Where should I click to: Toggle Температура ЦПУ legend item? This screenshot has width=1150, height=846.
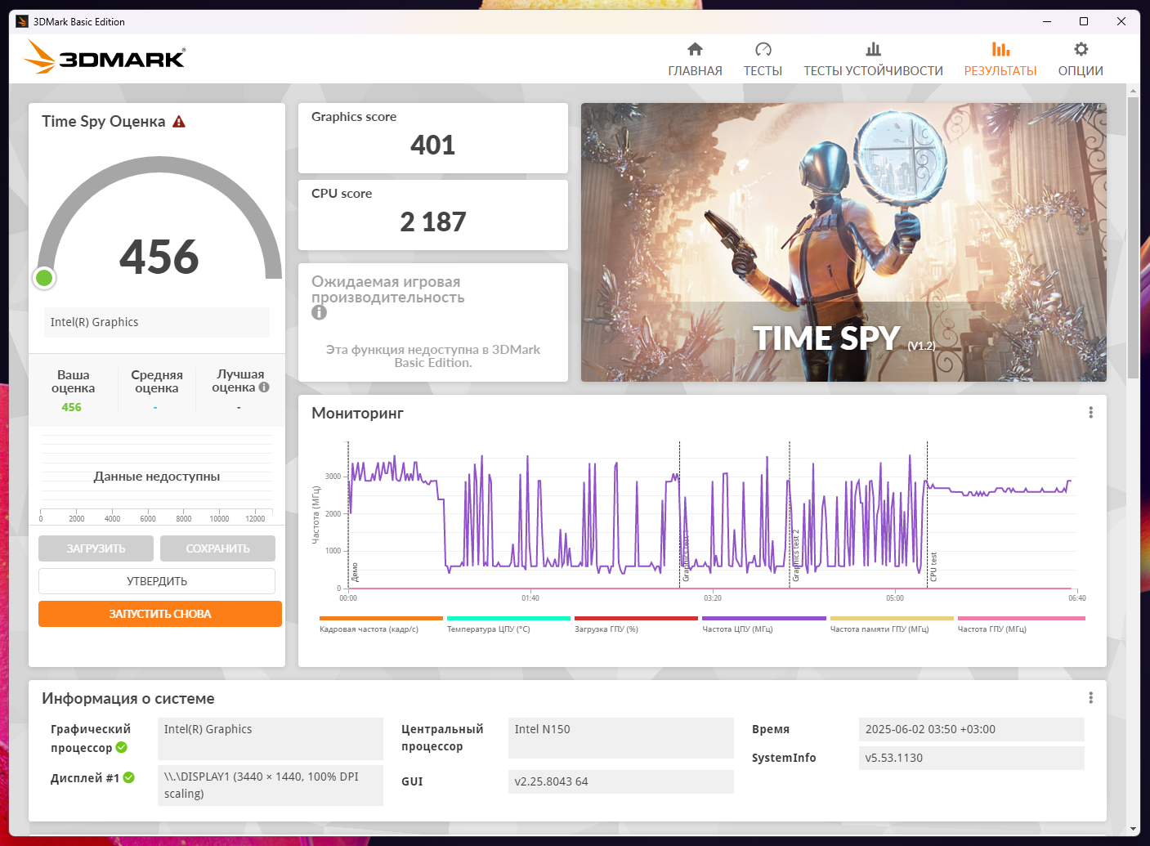tap(508, 625)
